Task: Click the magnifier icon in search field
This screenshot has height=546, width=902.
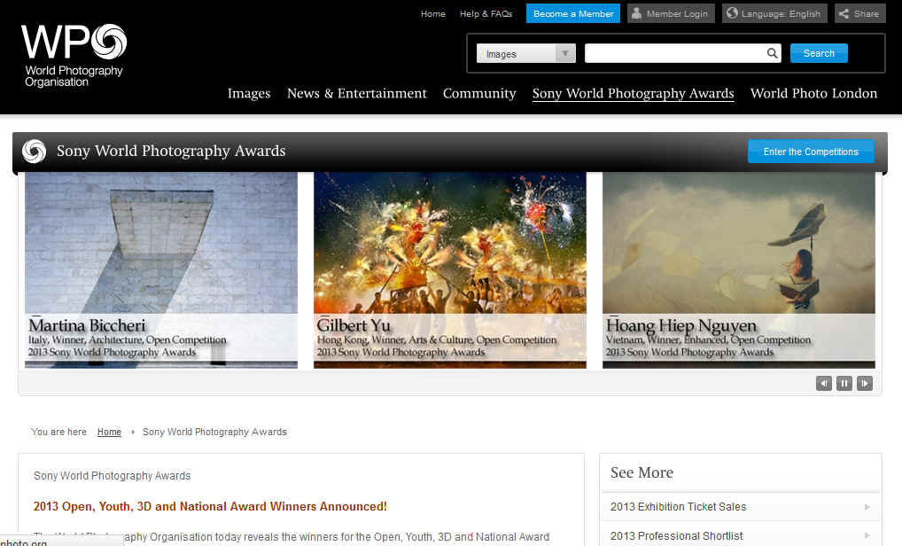Action: (x=772, y=53)
